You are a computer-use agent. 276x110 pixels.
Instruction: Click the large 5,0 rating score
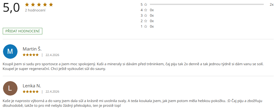pyautogui.click(x=11, y=8)
